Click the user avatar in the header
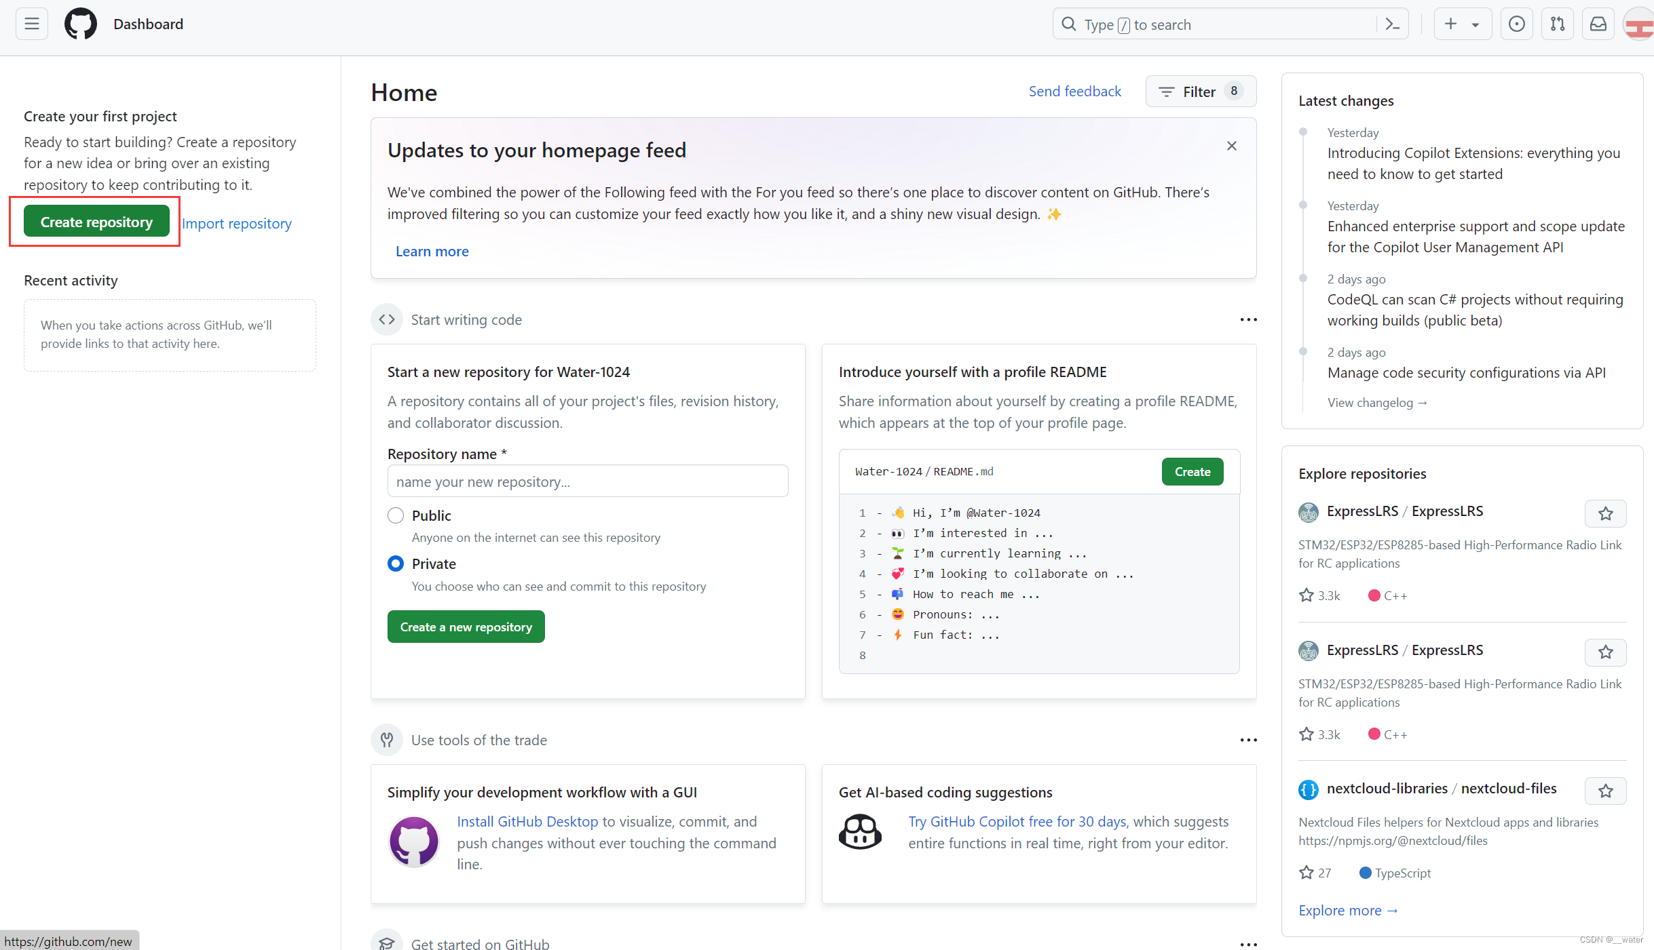 pos(1639,24)
